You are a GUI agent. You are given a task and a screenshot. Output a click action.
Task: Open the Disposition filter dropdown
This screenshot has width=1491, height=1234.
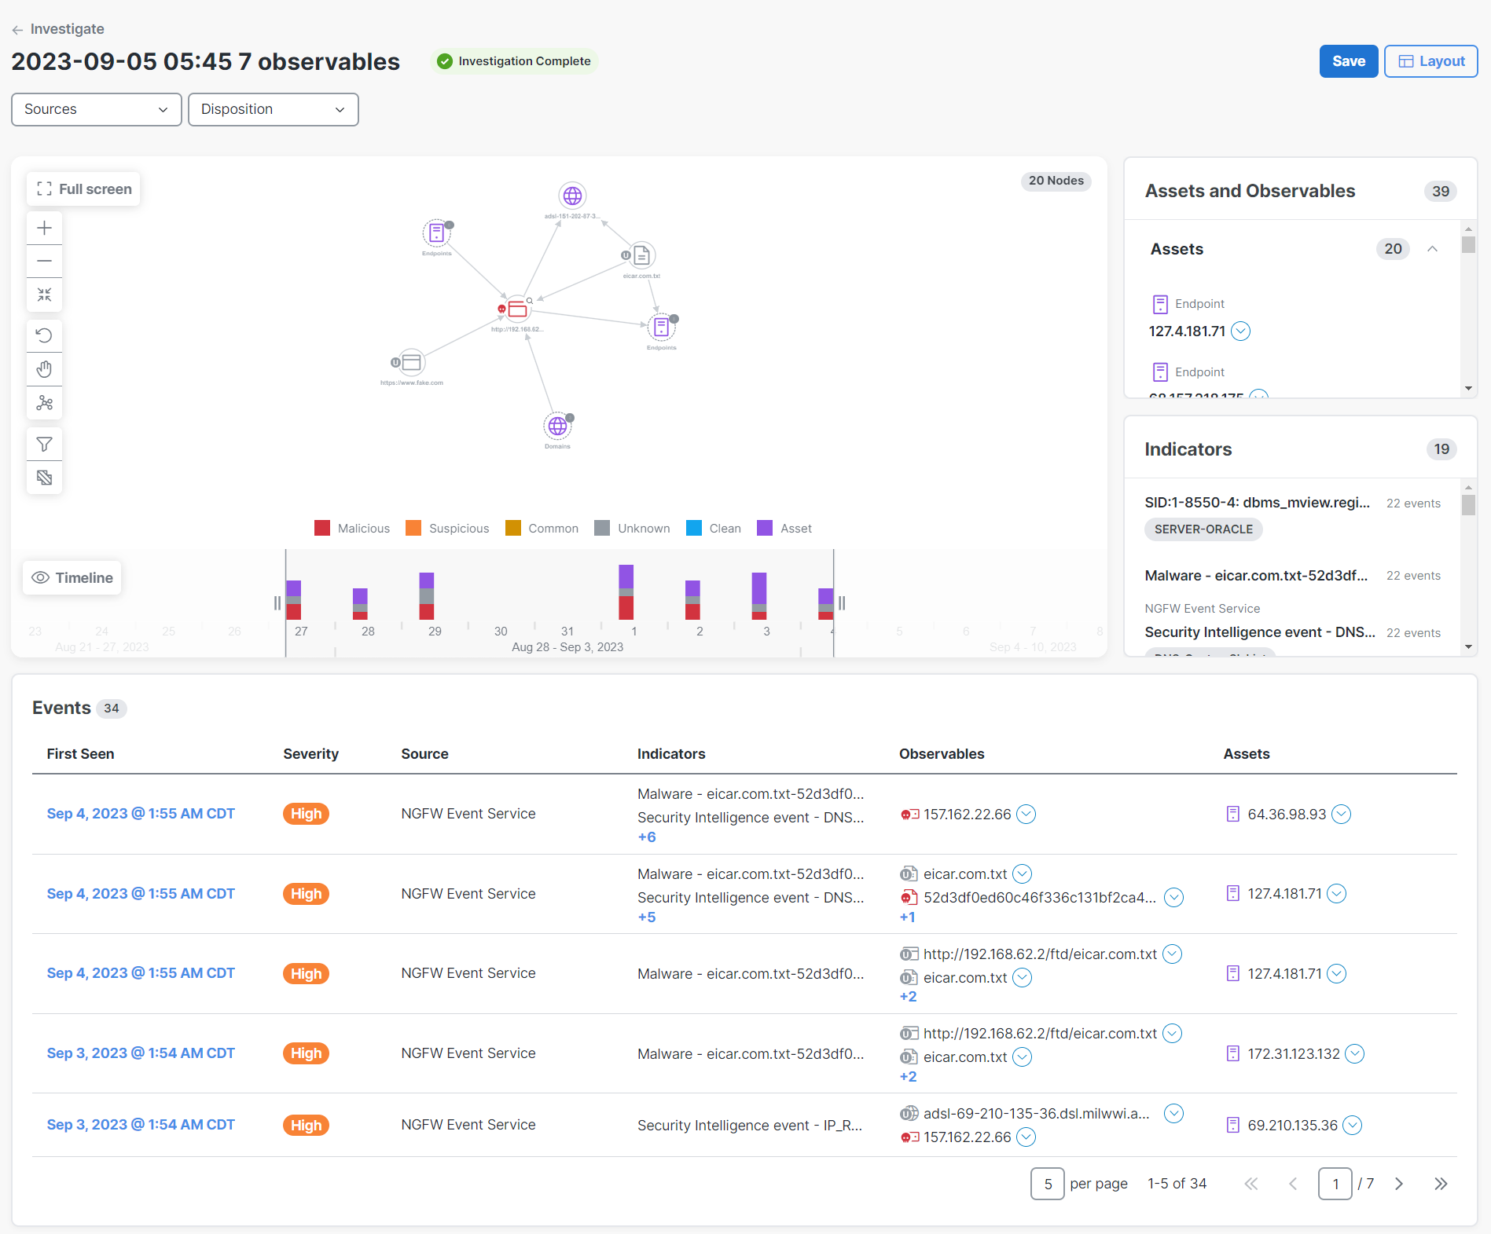pos(273,109)
